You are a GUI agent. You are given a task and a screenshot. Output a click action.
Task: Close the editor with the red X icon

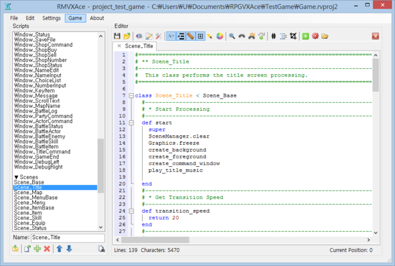coord(376,36)
